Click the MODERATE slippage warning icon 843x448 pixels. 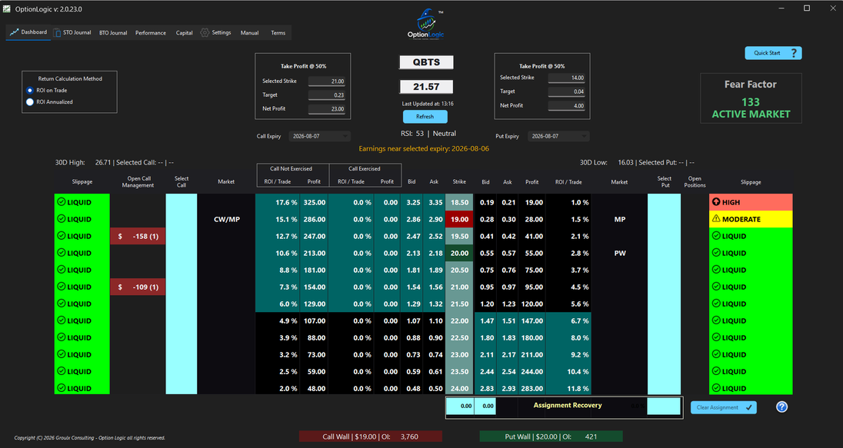(x=716, y=219)
